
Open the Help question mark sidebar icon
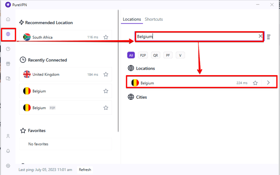coord(8,49)
